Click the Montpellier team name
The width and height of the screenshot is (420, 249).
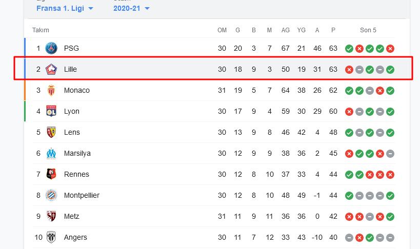(x=82, y=195)
